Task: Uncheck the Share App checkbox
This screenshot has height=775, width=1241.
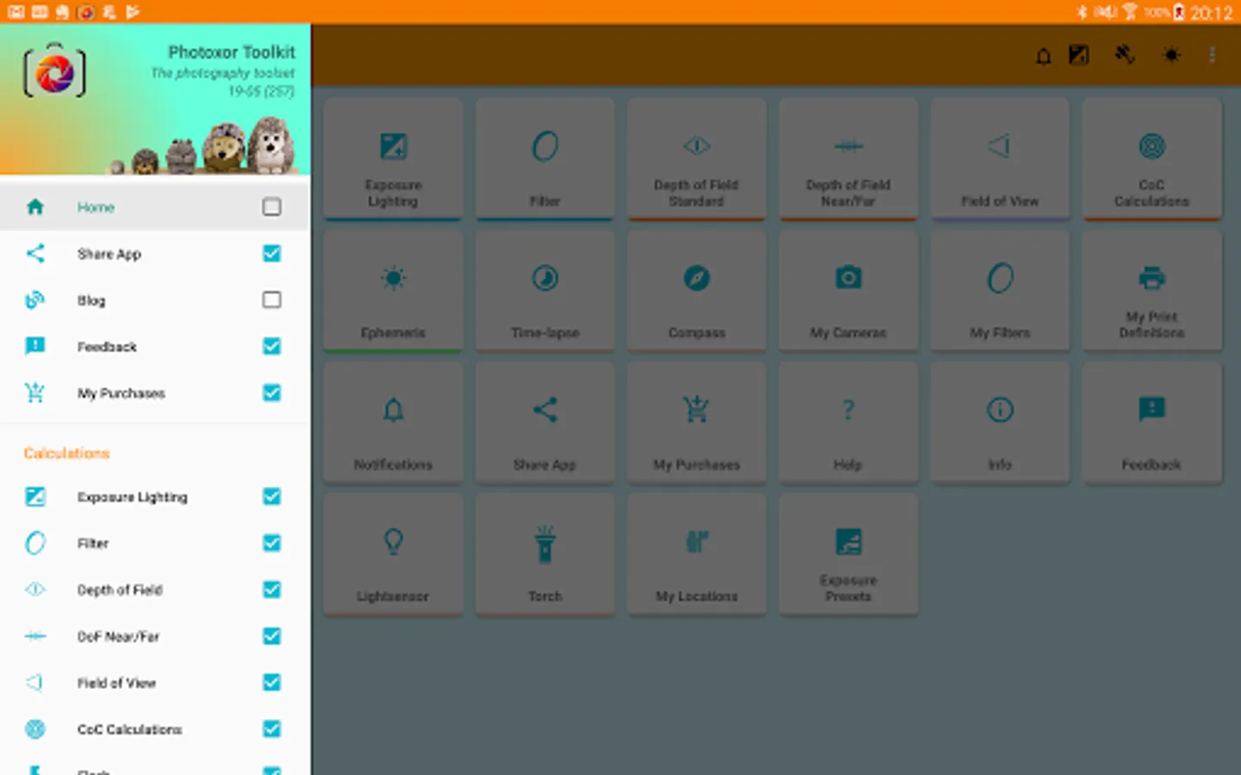Action: click(271, 253)
